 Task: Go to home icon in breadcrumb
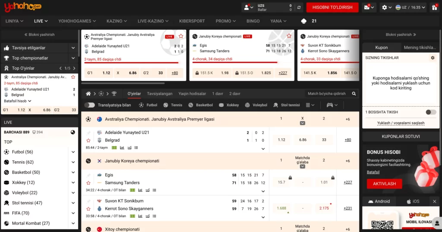(x=88, y=94)
